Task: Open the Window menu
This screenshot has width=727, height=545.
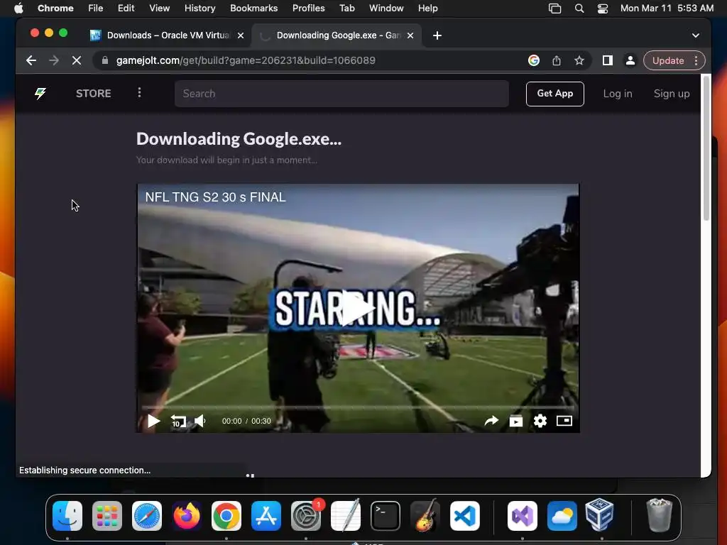Action: coord(386,8)
